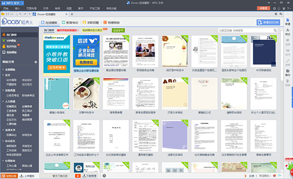Open the question mark help dropdown
293x179 pixels.
tap(289, 8)
